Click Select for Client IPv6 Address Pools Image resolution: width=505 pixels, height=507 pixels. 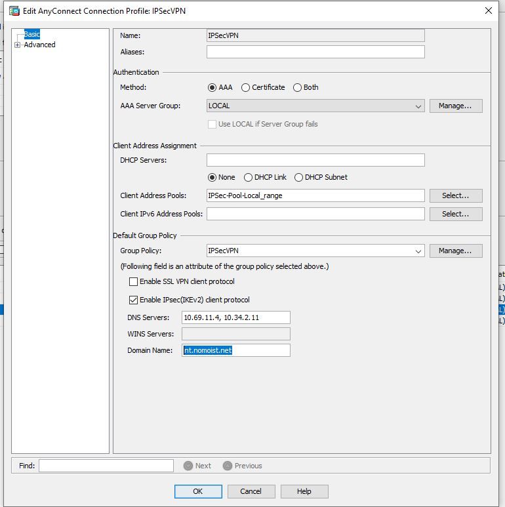[456, 214]
